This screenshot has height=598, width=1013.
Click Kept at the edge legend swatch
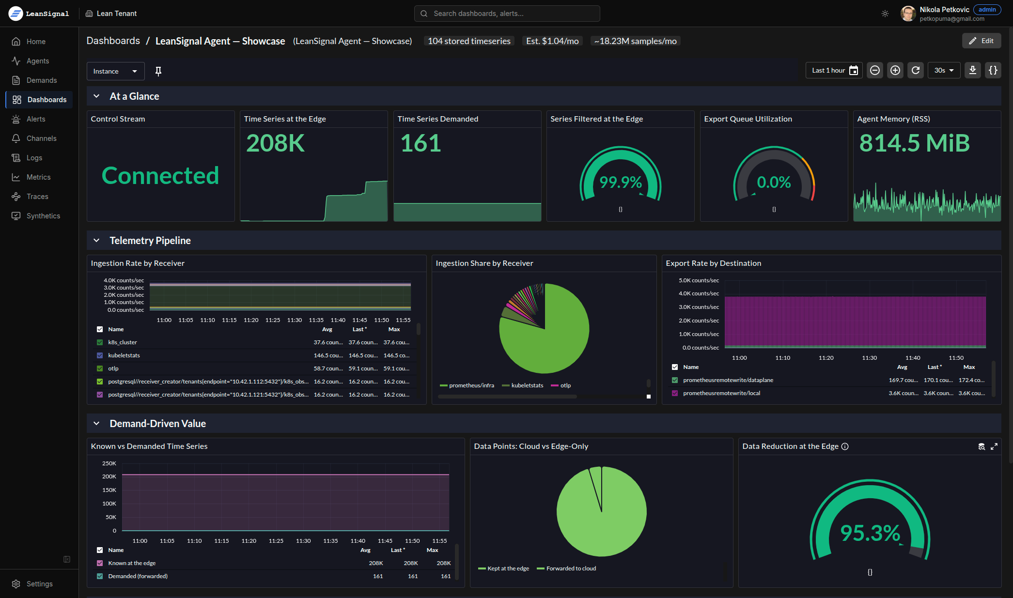(482, 568)
